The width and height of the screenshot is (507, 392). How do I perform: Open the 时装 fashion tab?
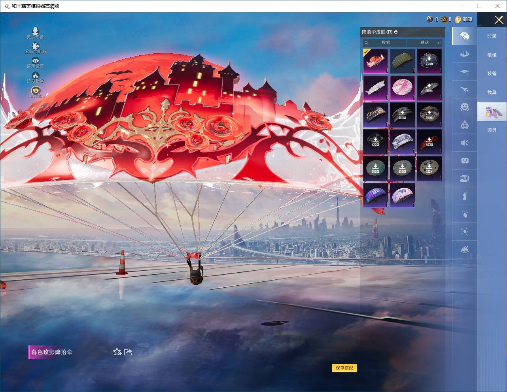click(x=492, y=36)
